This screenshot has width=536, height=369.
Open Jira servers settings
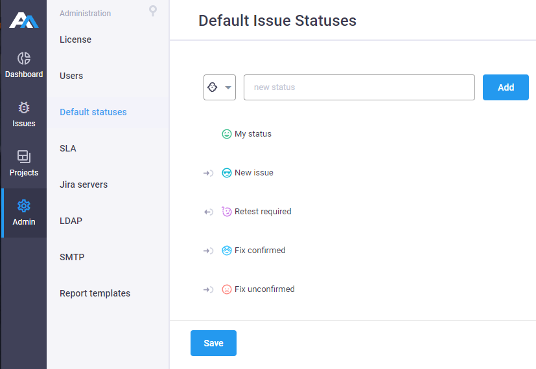(84, 184)
